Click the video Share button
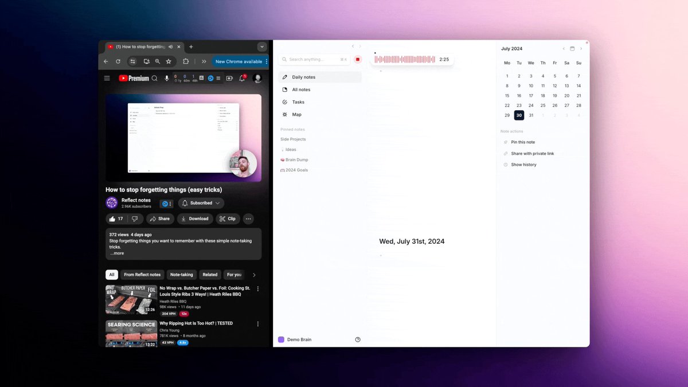This screenshot has width=688, height=387. coord(159,218)
